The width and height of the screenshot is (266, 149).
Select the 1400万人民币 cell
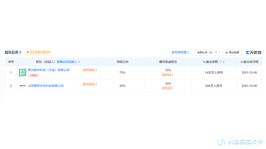pos(214,73)
